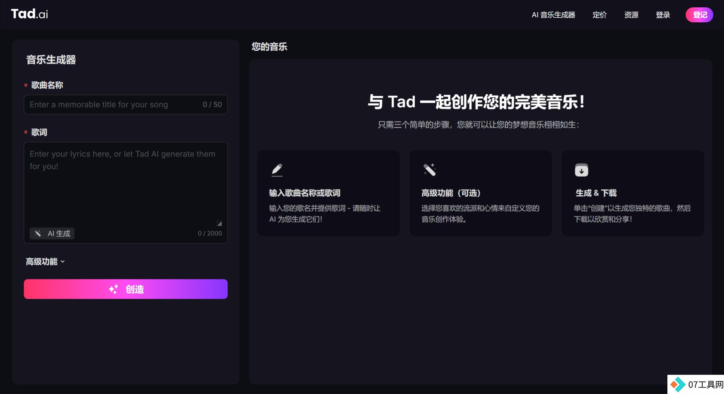This screenshot has height=394, width=724.
Task: Focus the song title input field
Action: (x=126, y=105)
